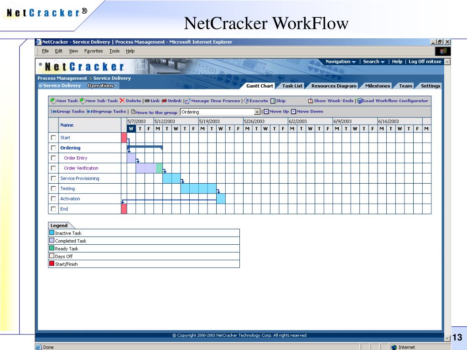Click the Inactive Task legend swatch
The width and height of the screenshot is (467, 350).
52,233
